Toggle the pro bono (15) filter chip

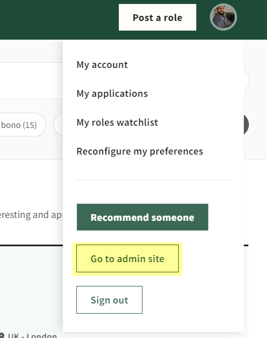tap(23, 125)
